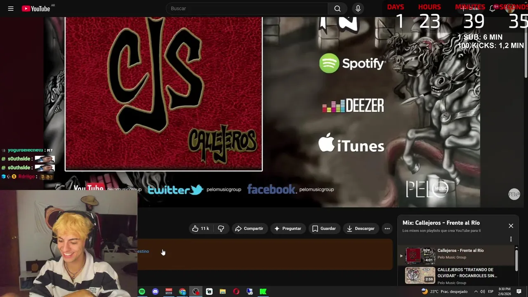Click the Compartir share button
The image size is (528, 297).
(x=249, y=229)
